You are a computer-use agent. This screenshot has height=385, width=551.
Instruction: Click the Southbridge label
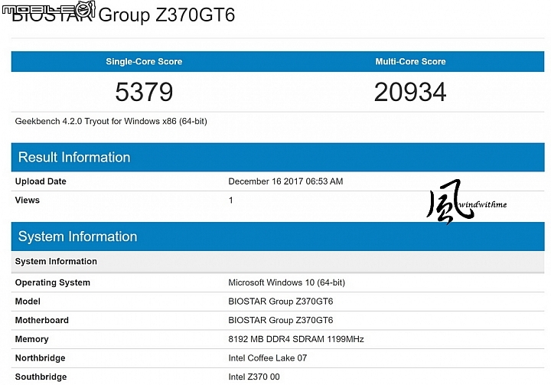[x=41, y=377]
